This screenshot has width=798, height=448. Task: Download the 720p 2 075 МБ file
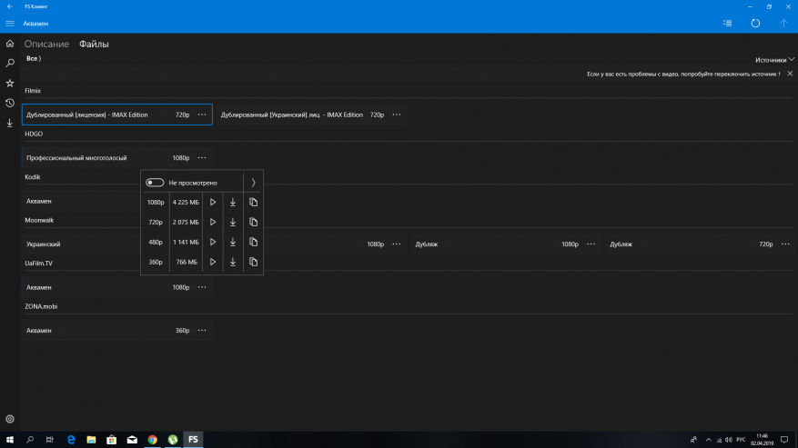click(233, 222)
